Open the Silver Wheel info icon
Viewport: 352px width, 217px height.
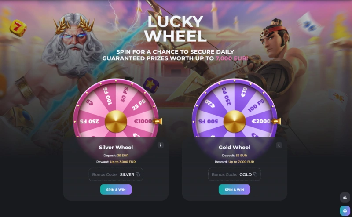[x=160, y=145]
